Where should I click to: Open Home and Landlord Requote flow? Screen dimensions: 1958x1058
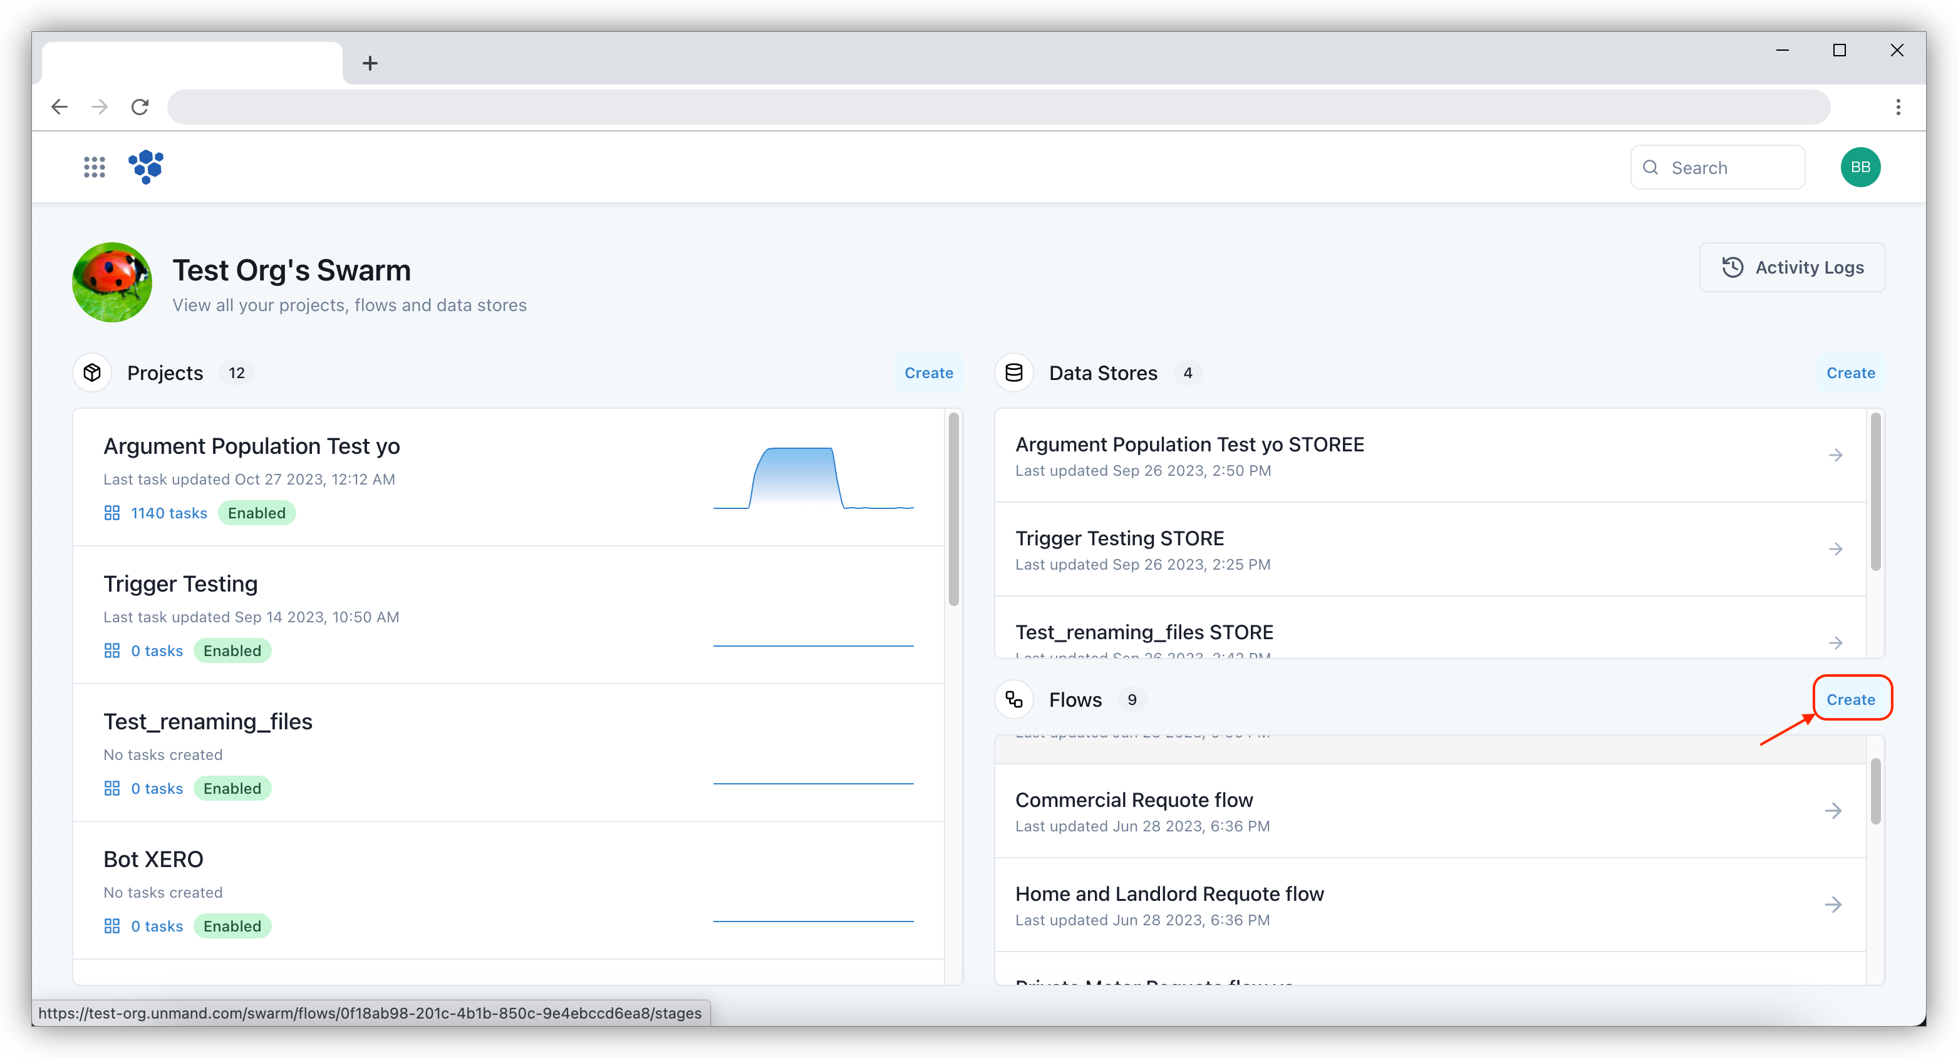[x=1169, y=894]
